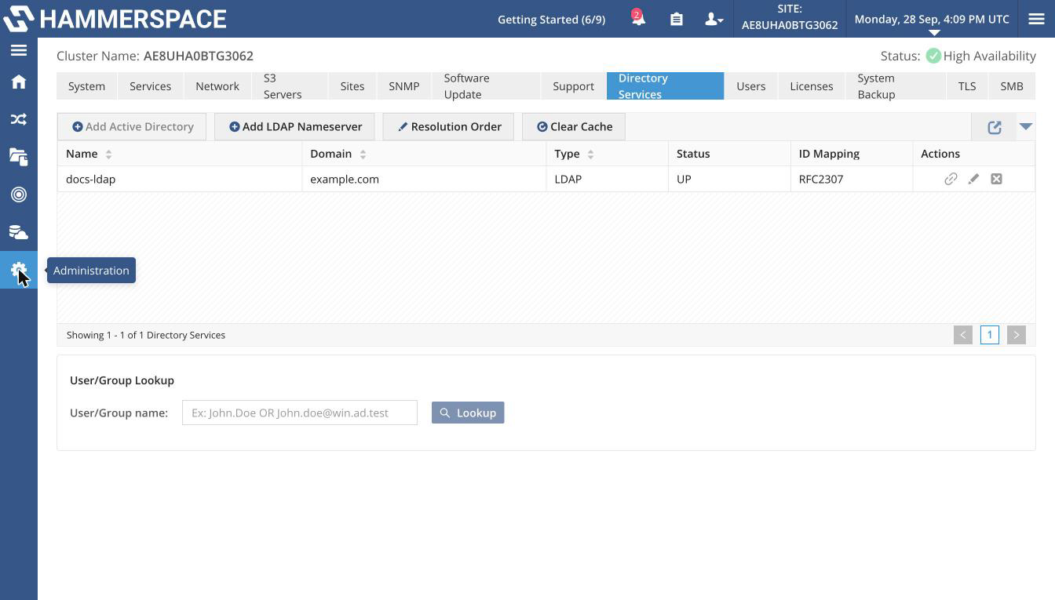This screenshot has height=600, width=1055.
Task: Open the notifications bell icon
Action: (638, 19)
